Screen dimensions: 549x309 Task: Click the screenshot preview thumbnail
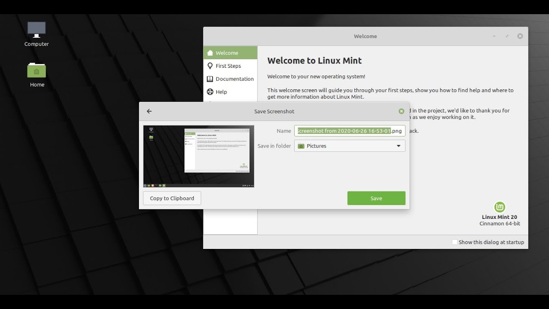point(199,156)
